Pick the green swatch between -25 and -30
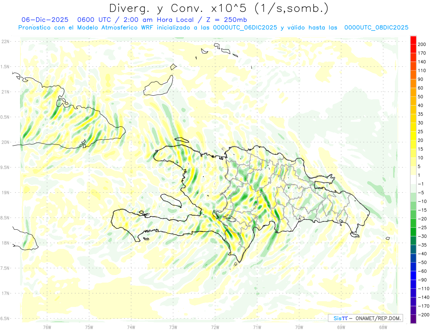 pyautogui.click(x=413, y=232)
